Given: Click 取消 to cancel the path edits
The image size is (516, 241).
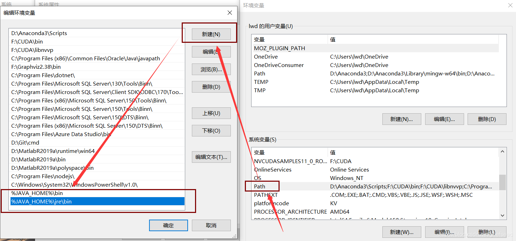Looking at the screenshot, I should [211, 225].
